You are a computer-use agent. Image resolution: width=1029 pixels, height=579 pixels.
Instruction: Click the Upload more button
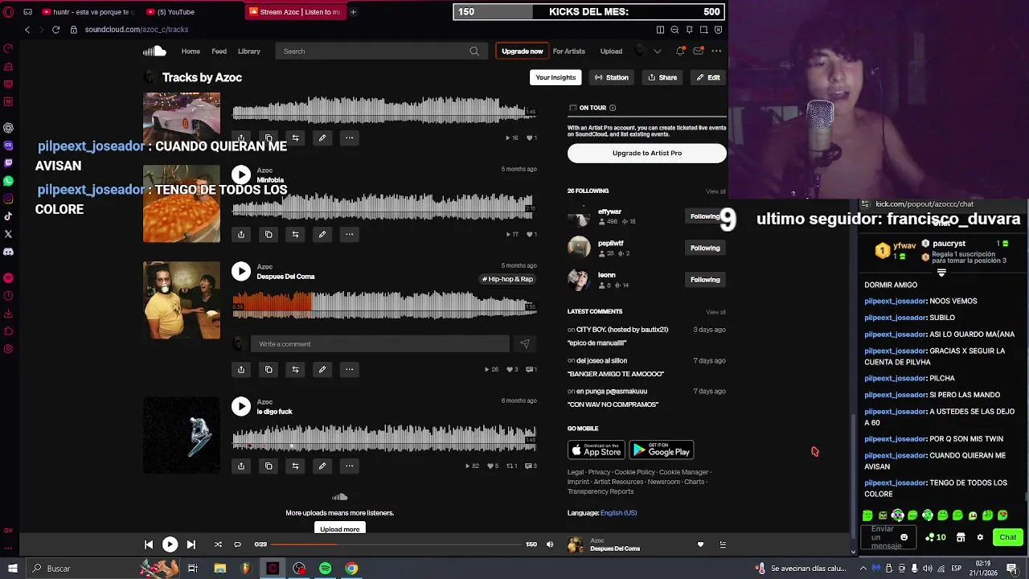tap(340, 528)
